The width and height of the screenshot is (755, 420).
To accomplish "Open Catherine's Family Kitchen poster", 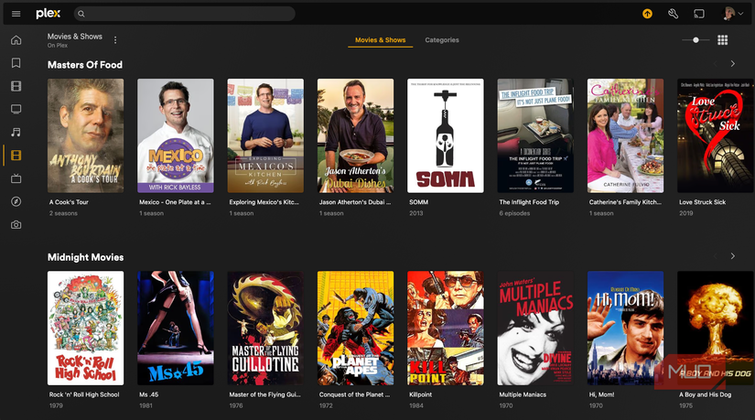I will tap(625, 135).
